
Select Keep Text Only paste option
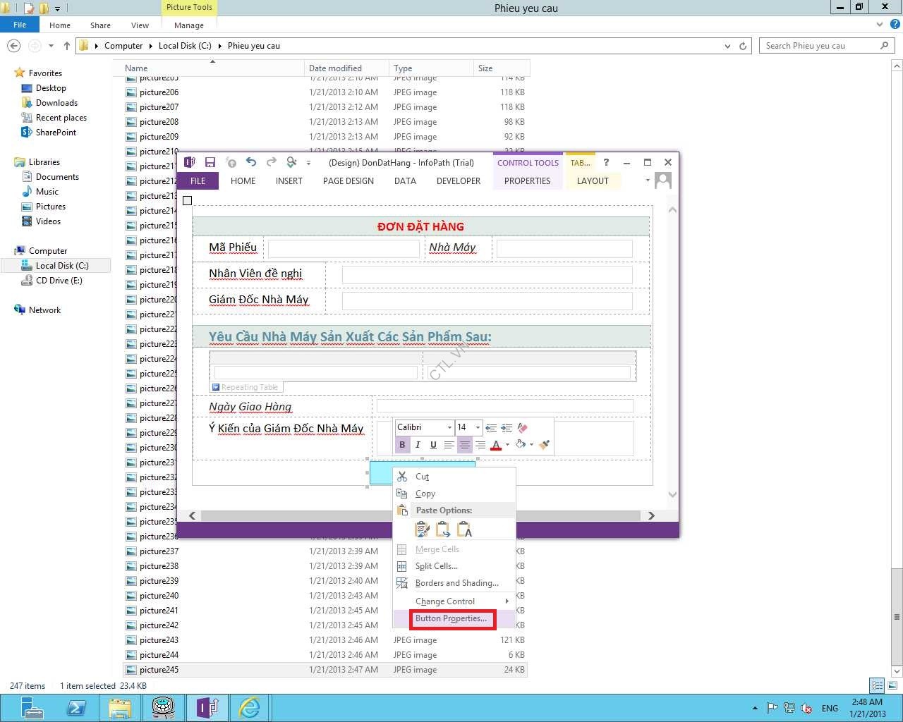[464, 530]
